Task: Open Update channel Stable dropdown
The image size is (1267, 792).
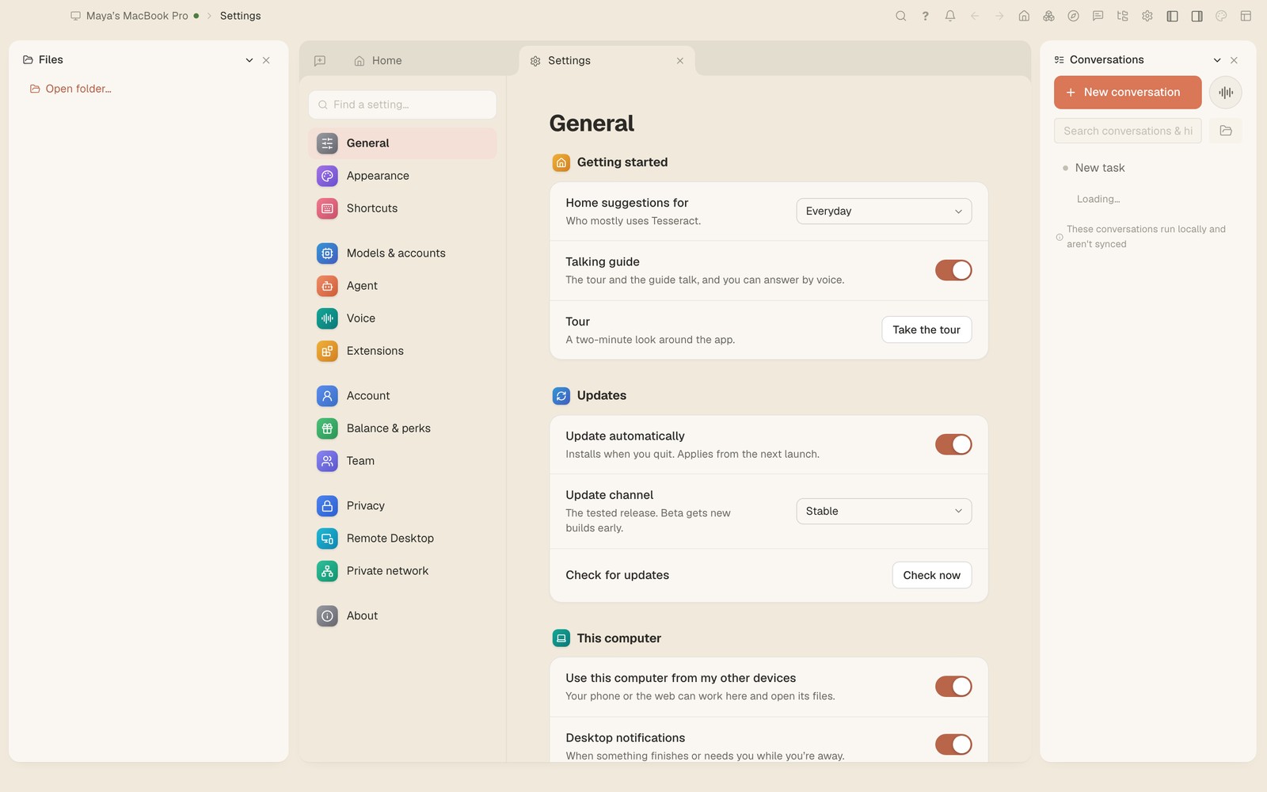Action: tap(884, 512)
